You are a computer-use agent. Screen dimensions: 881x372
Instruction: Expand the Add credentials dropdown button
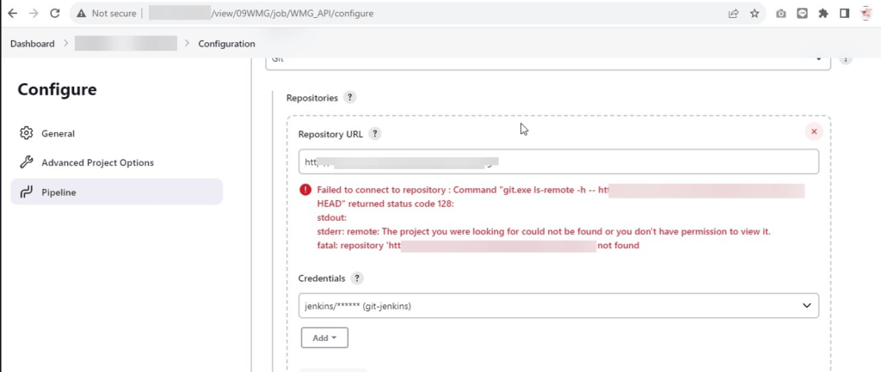324,338
